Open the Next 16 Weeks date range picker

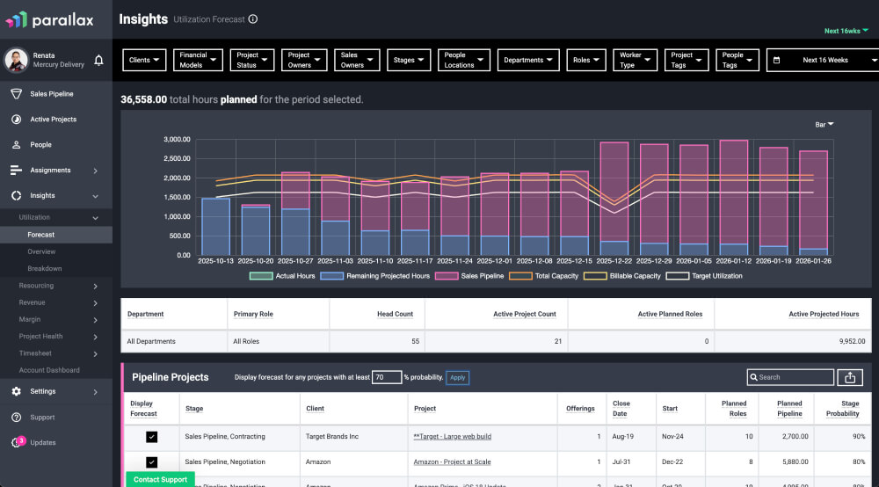click(x=823, y=60)
